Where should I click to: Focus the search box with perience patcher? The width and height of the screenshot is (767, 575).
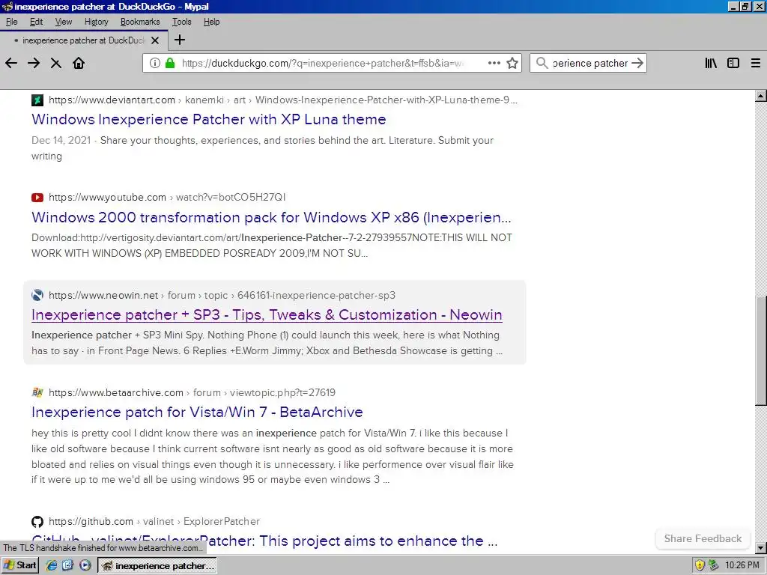coord(590,63)
